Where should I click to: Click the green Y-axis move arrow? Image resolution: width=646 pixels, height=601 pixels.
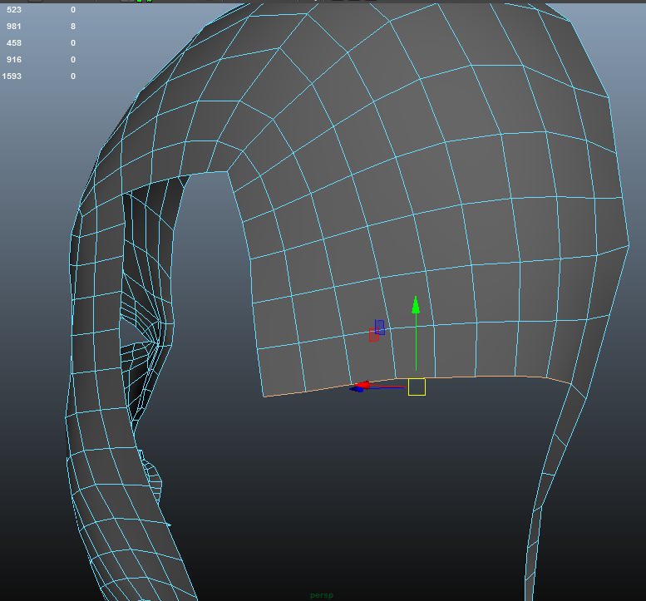tap(416, 304)
